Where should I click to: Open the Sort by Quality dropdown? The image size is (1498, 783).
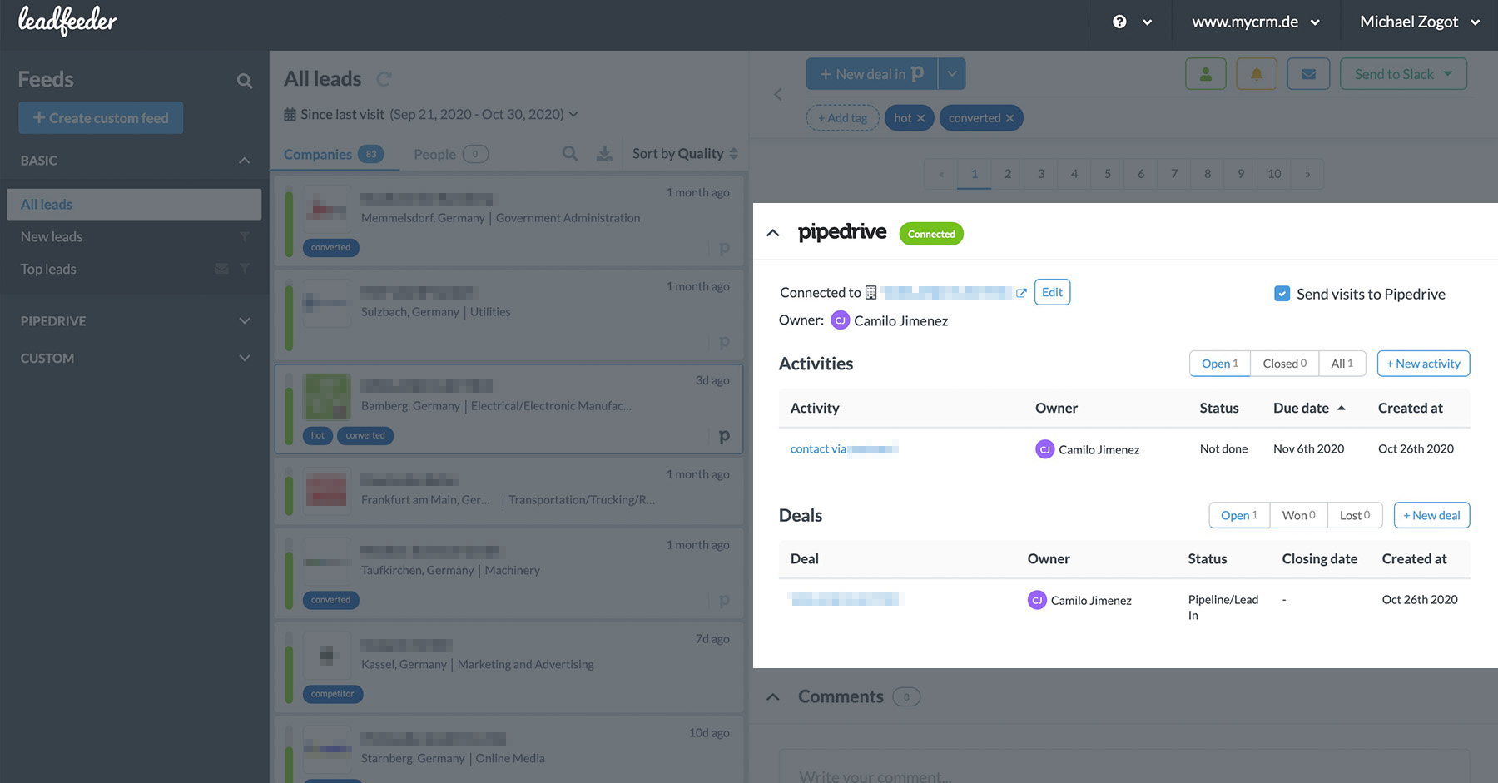tap(684, 154)
